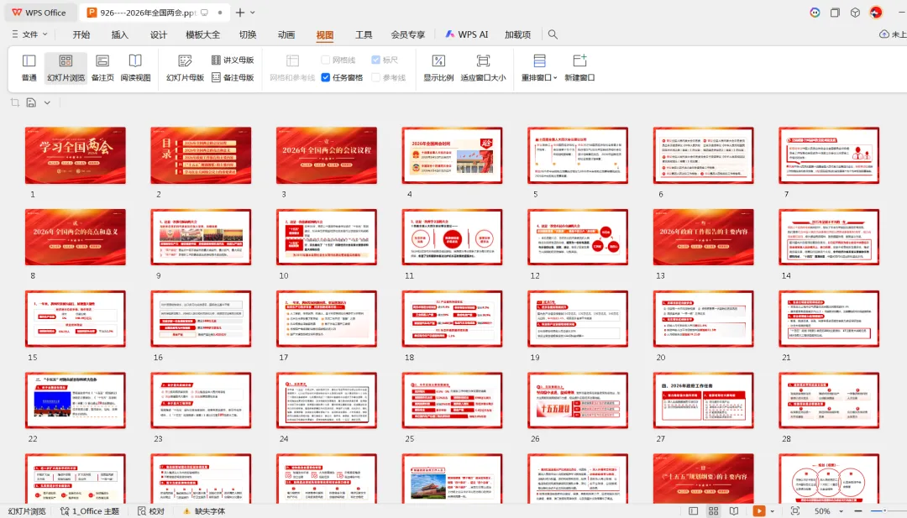The image size is (907, 518).
Task: Adjust the zoom slider in status bar
Action: [885, 511]
